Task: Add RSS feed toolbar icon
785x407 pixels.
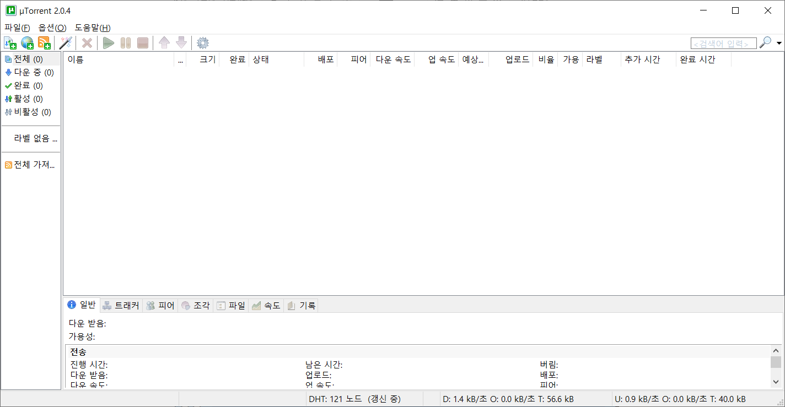Action: 44,43
